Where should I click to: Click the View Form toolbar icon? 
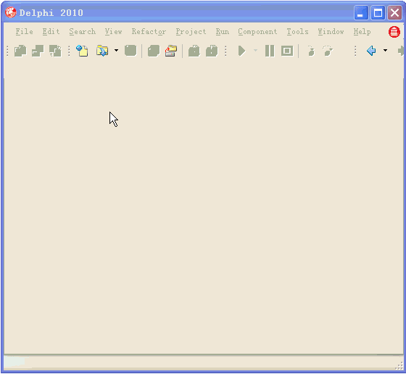pos(38,51)
